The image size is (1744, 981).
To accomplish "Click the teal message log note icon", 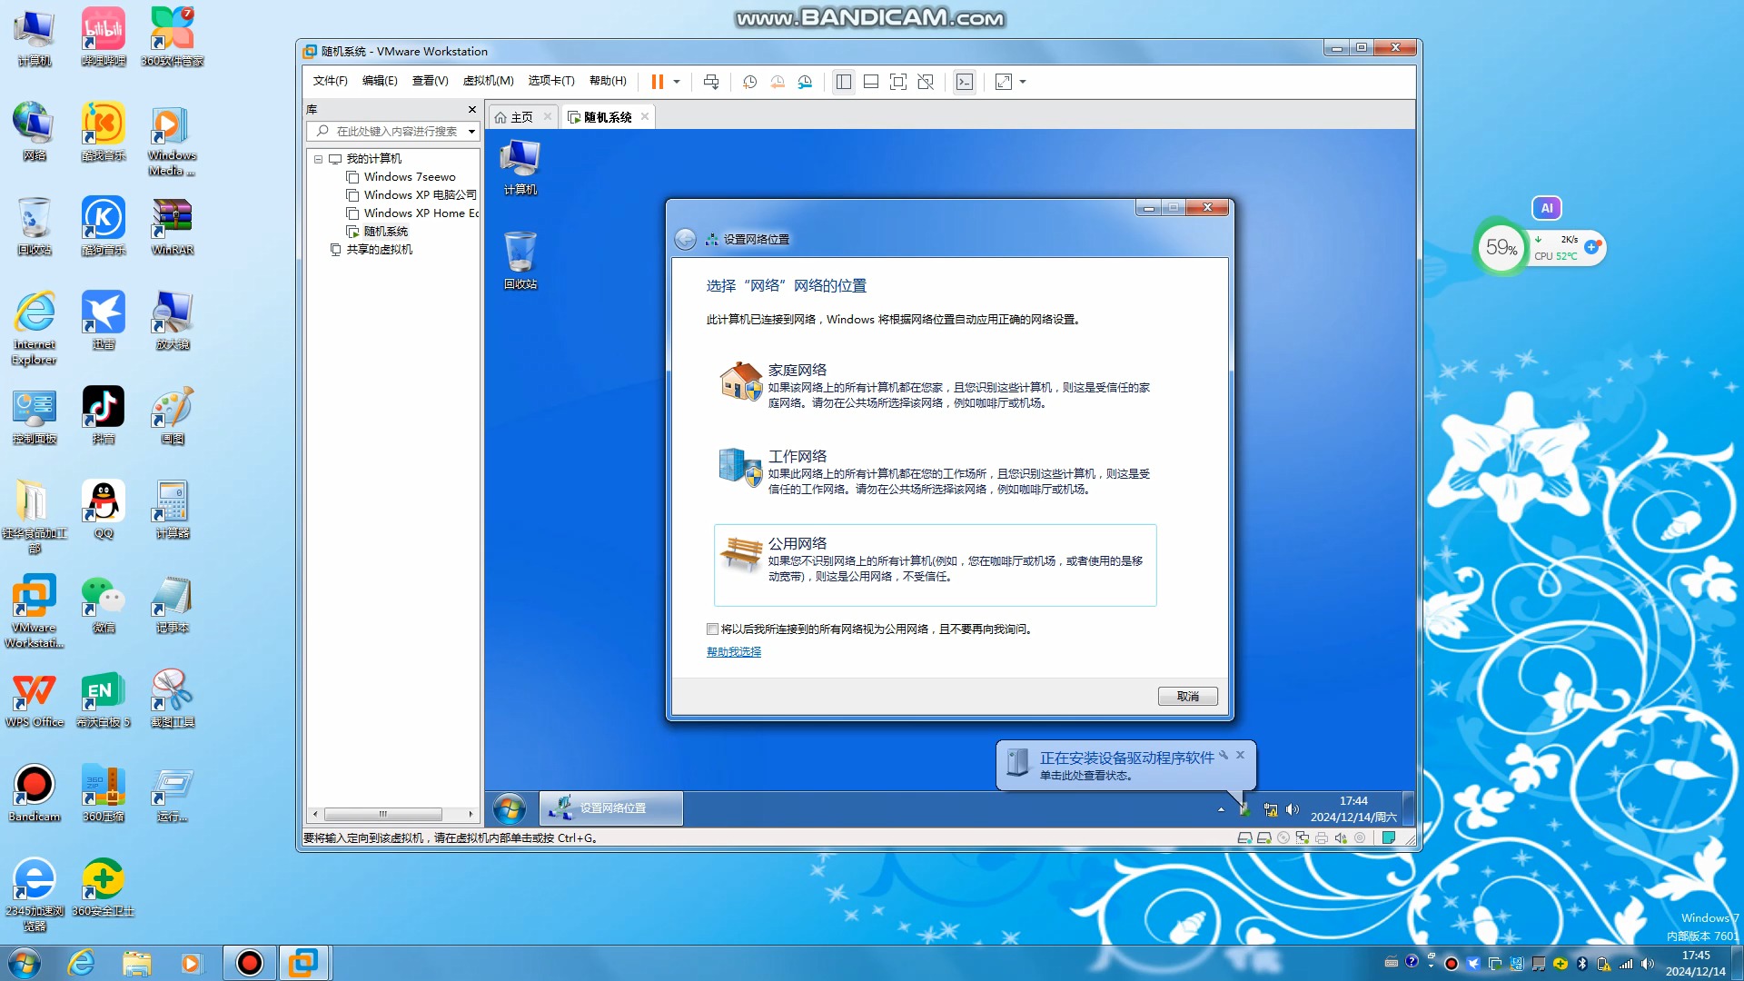I will click(x=1388, y=838).
